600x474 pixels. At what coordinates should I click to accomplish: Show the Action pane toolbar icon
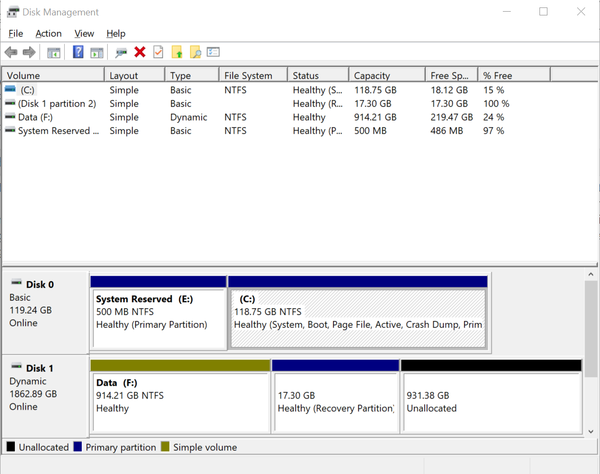96,52
